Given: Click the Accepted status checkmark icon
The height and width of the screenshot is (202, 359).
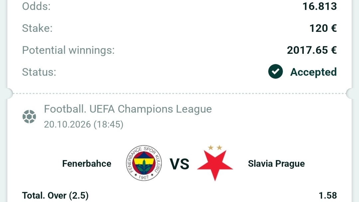Looking at the screenshot, I should (276, 72).
